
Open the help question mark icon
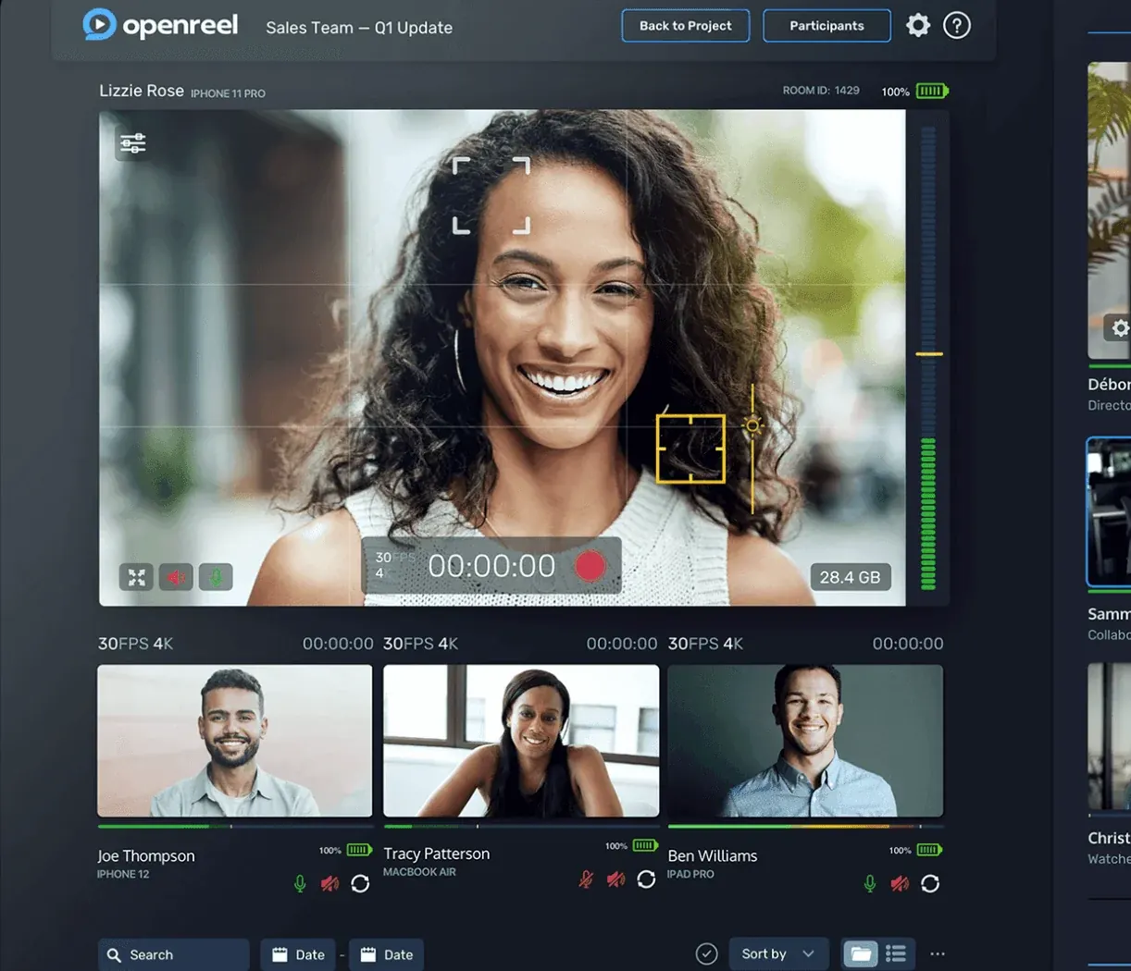coord(956,25)
